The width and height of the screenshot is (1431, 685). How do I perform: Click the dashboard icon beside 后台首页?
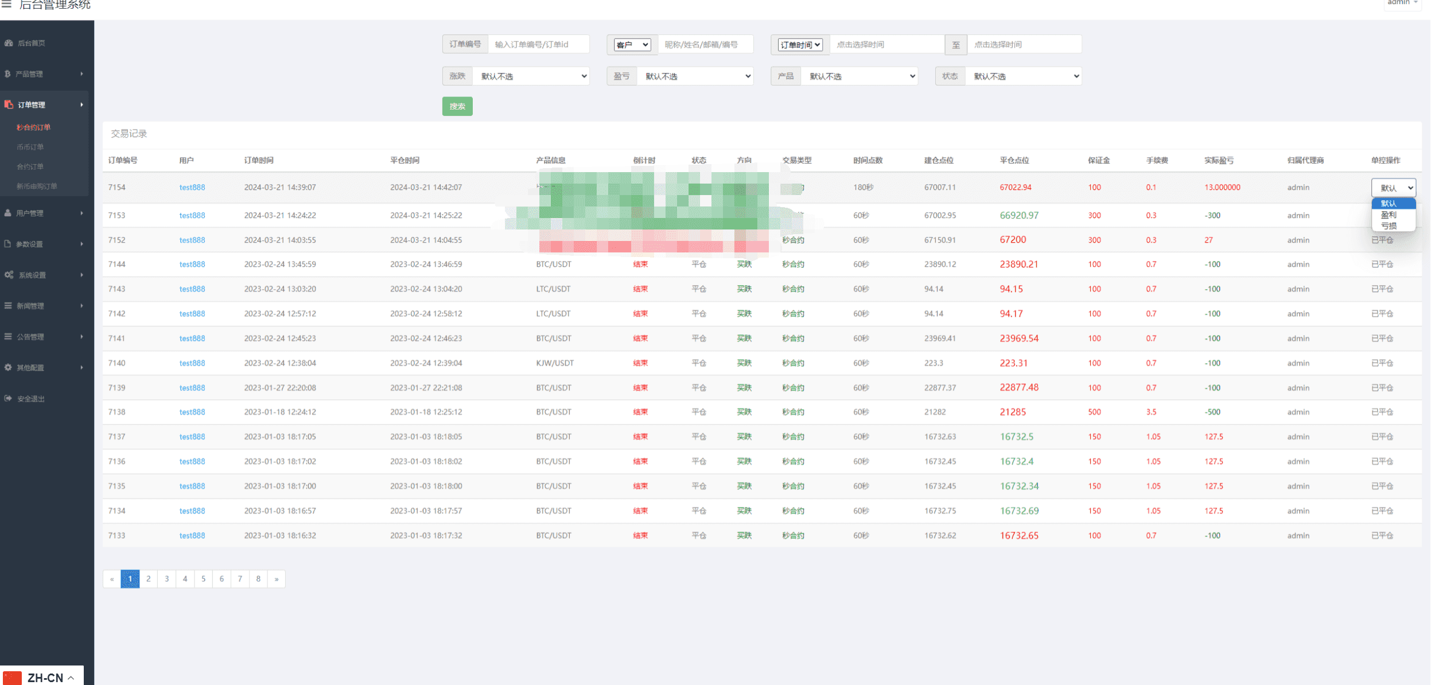click(x=9, y=43)
